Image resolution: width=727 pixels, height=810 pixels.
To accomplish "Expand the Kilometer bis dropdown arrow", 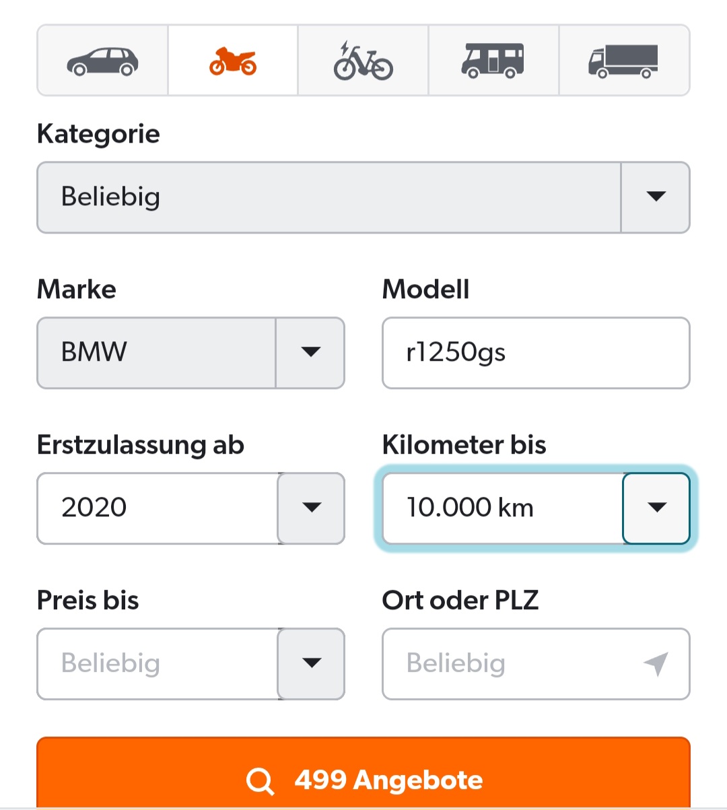I will point(656,508).
